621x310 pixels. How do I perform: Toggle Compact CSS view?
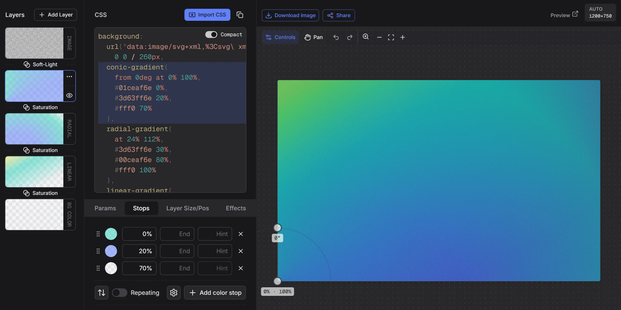pos(211,34)
